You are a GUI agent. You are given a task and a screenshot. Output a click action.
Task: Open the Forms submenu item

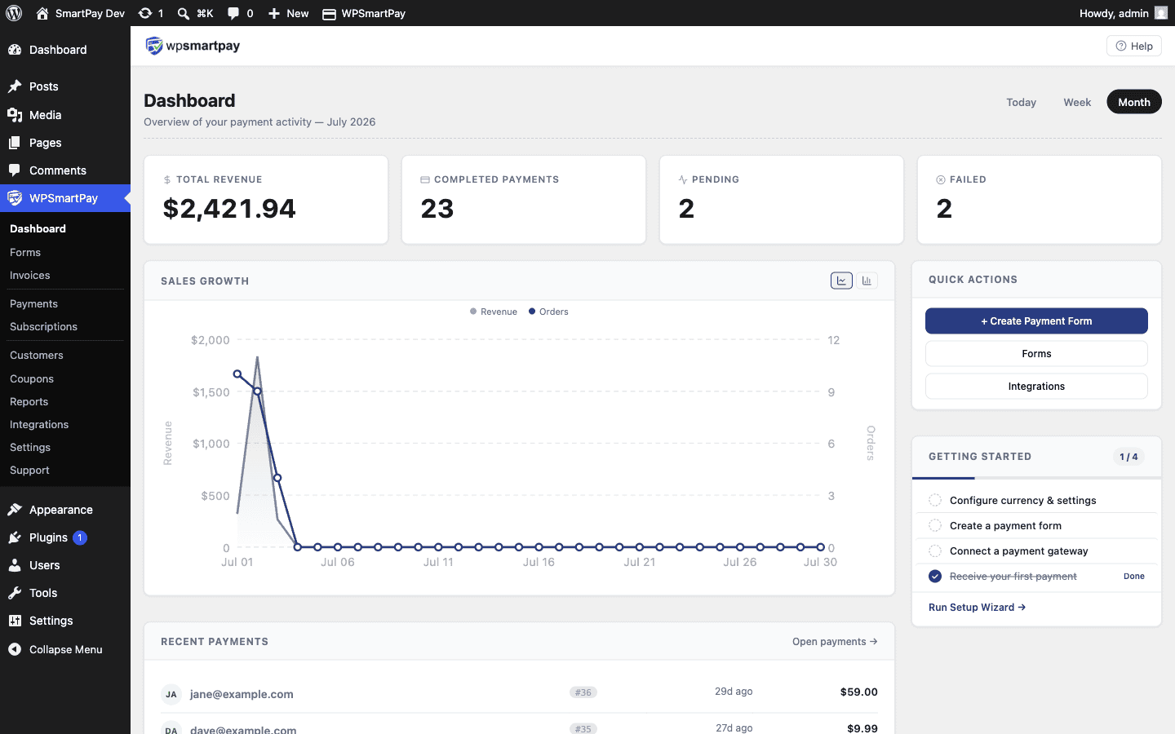click(x=25, y=253)
